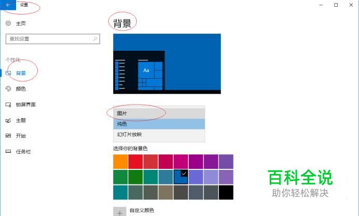Viewport: 359px width, 216px height.
Task: Open the 开始 start menu settings
Action: pos(16,136)
